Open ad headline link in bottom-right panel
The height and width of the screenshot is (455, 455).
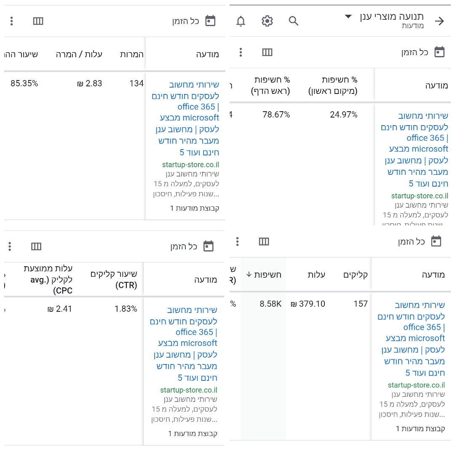[411, 339]
